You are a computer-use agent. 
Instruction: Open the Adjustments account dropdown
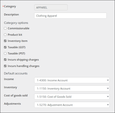[x=72, y=105]
